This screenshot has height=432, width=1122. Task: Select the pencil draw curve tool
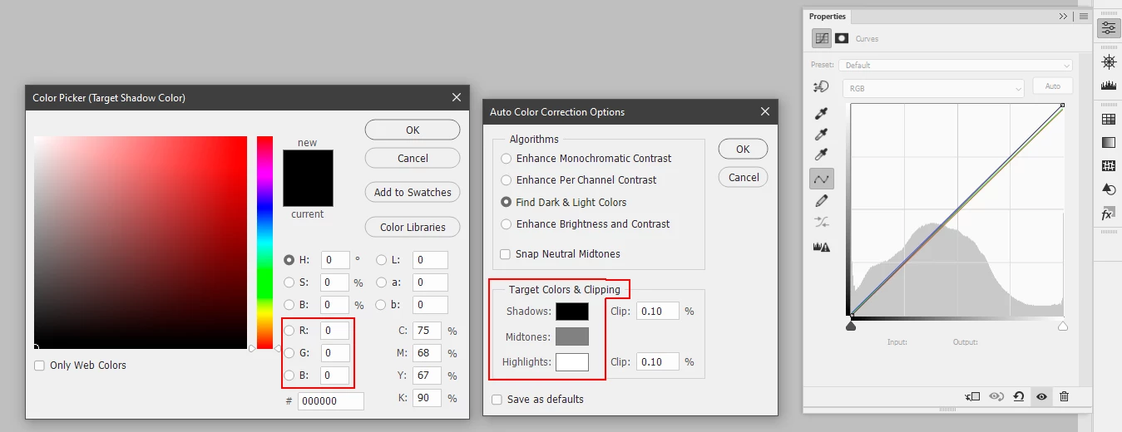822,200
